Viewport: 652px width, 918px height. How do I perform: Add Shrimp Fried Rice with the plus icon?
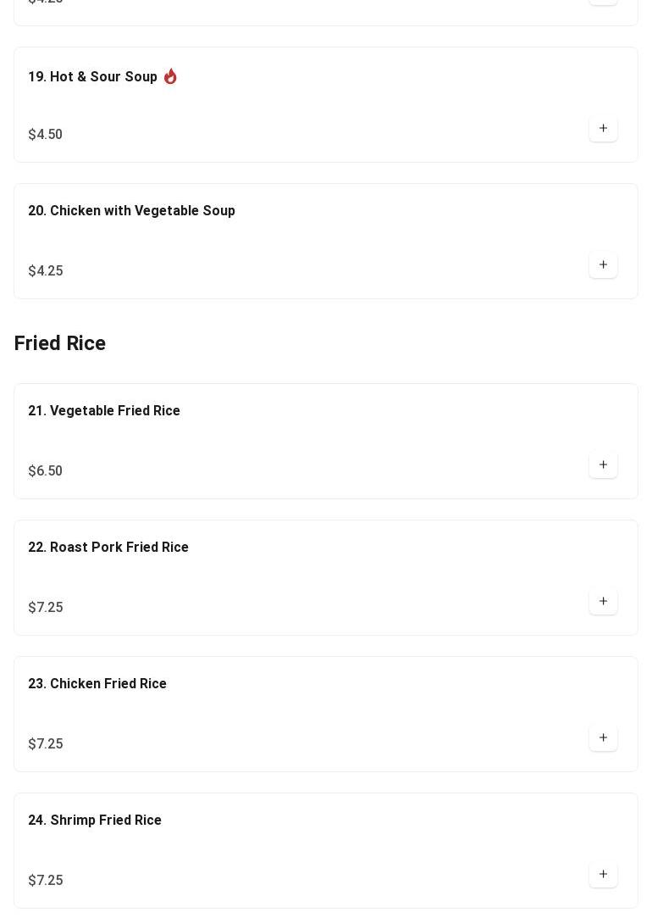point(603,874)
